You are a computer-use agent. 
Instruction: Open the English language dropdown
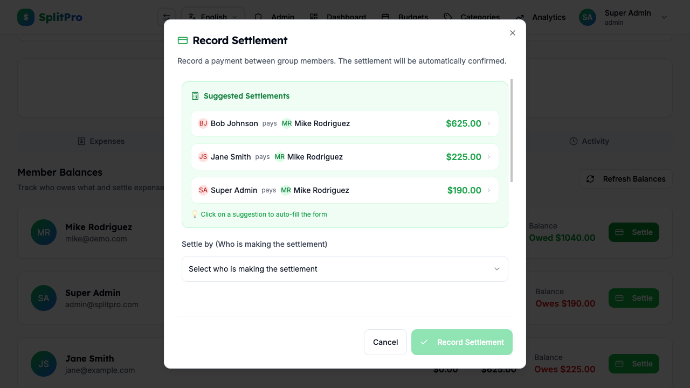212,17
